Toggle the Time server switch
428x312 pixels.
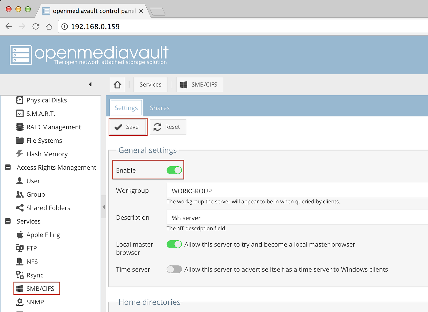174,269
